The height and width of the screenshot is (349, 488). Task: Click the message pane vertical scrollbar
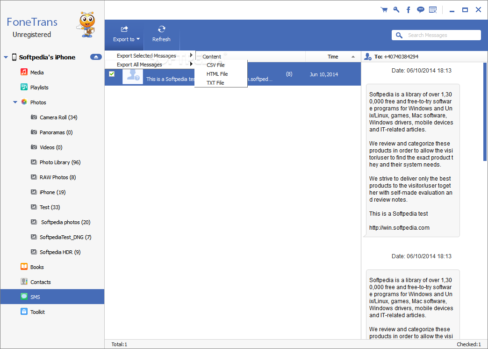click(x=485, y=111)
